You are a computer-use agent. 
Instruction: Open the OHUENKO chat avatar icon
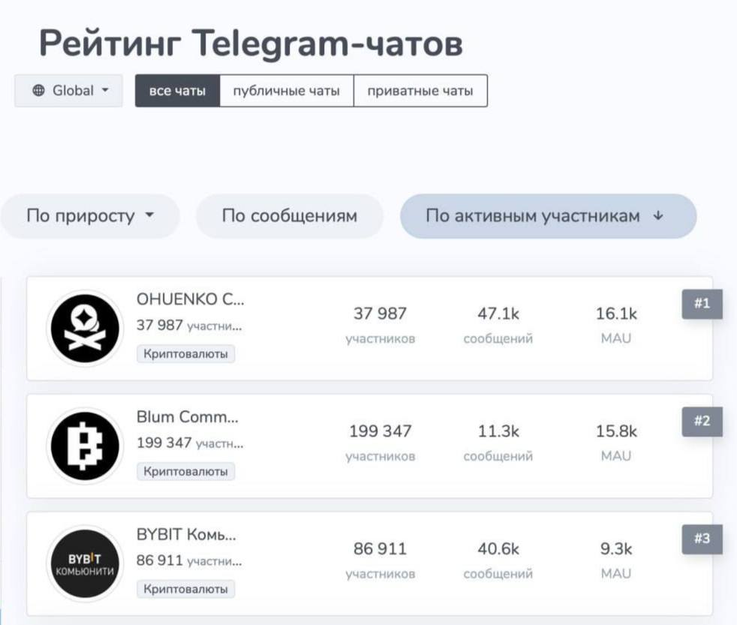[85, 328]
